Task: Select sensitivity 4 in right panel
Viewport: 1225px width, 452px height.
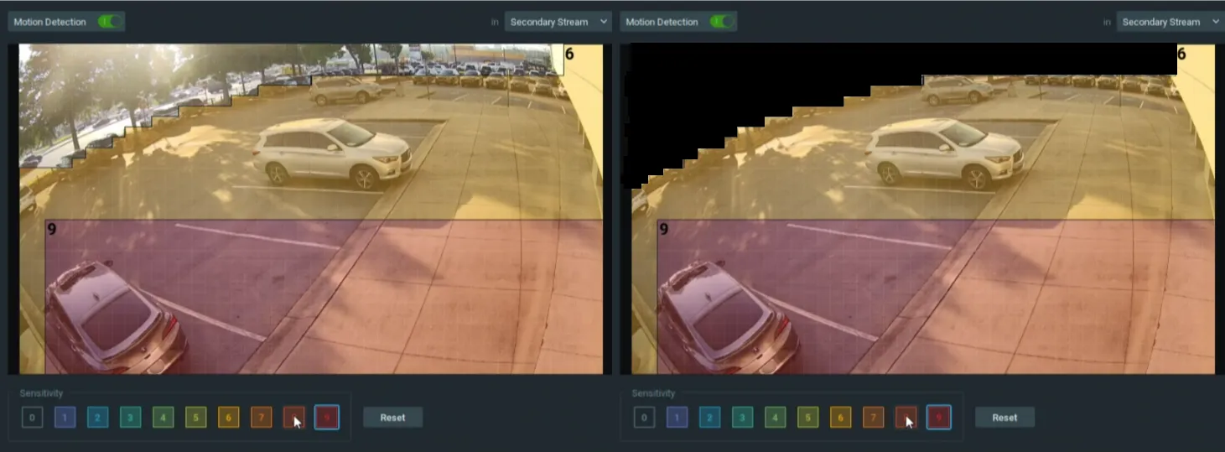Action: (x=775, y=417)
